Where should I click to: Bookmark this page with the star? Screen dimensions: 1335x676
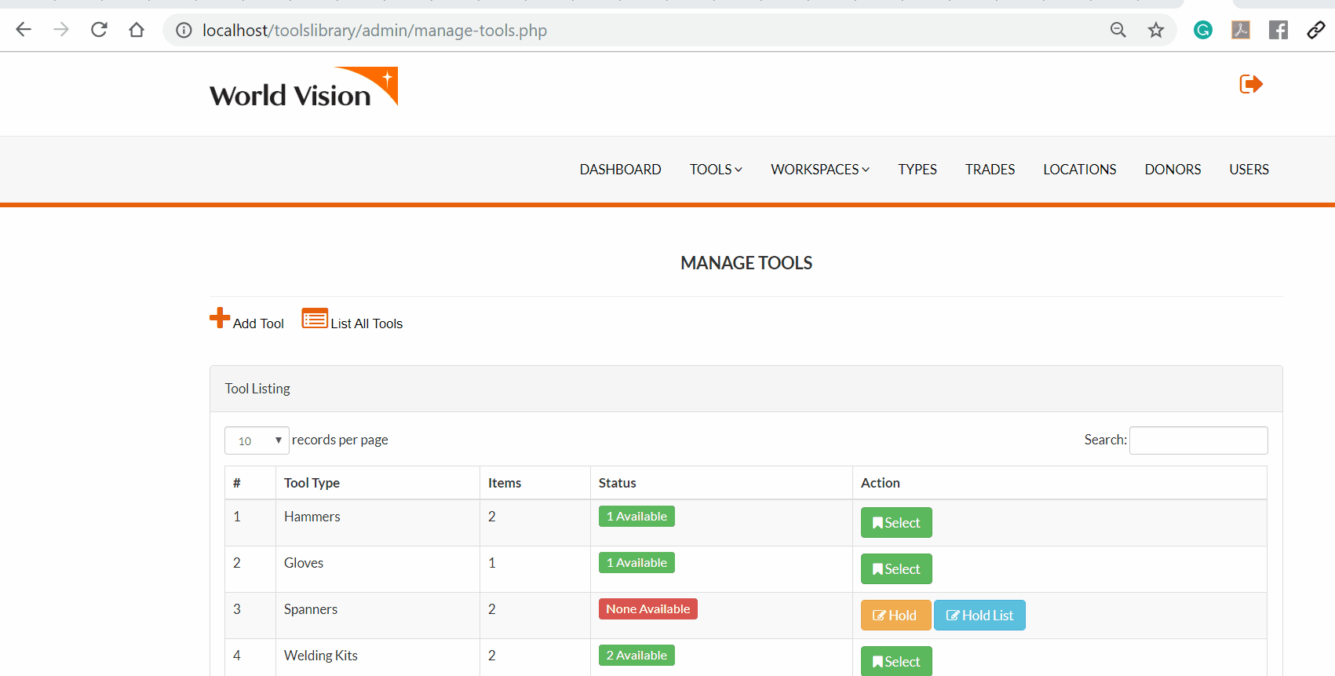click(x=1156, y=30)
